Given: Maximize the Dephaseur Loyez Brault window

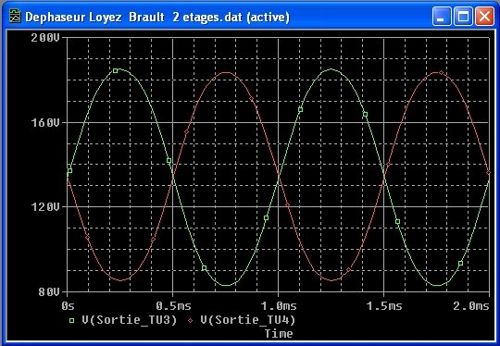Looking at the screenshot, I should pyautogui.click(x=463, y=17).
